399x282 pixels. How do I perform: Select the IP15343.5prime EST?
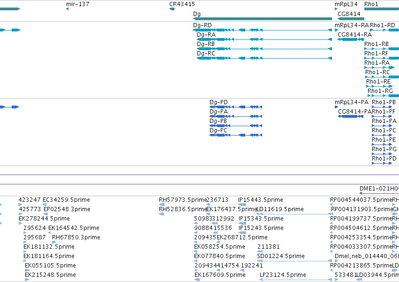pos(242,223)
